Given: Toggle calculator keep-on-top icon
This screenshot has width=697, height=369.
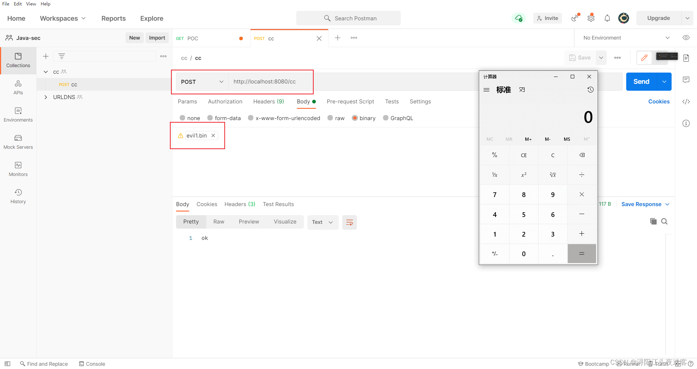Looking at the screenshot, I should (x=522, y=90).
